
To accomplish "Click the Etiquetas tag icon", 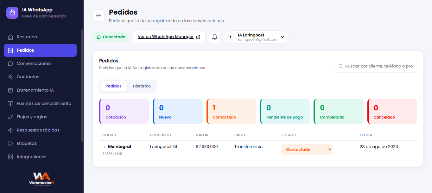I will click(10, 144).
